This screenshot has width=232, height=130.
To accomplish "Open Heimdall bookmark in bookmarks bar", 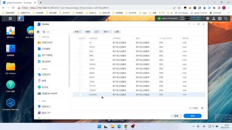I will tap(215, 13).
